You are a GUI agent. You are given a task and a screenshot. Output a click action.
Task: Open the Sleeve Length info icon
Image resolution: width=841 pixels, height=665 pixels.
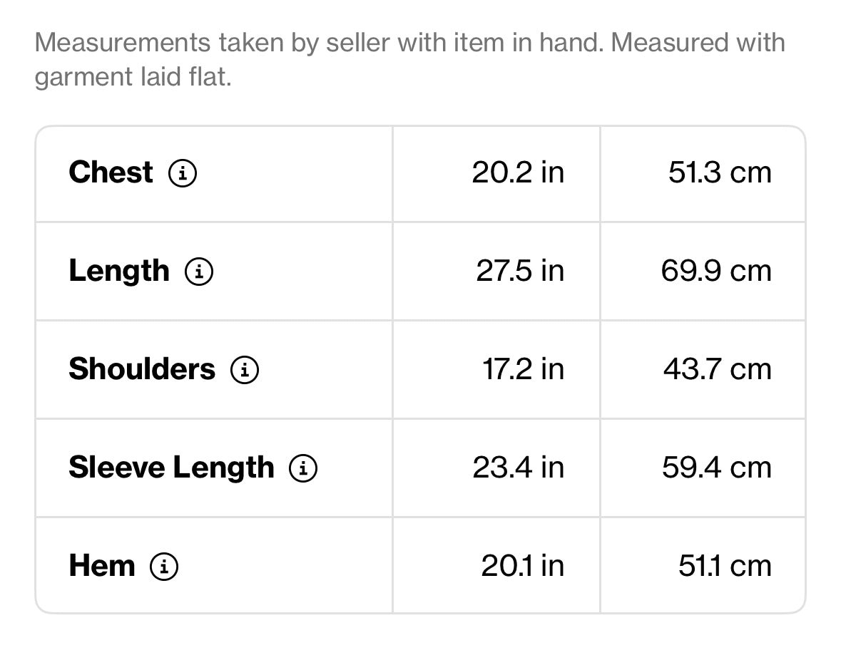pos(303,468)
